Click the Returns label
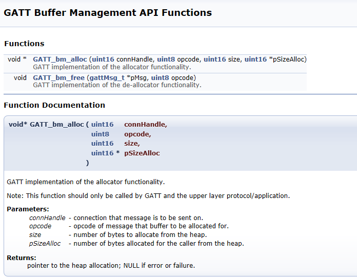The image size is (357, 277). pyautogui.click(x=22, y=258)
